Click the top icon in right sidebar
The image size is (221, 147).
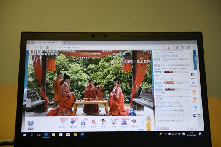coord(194,75)
